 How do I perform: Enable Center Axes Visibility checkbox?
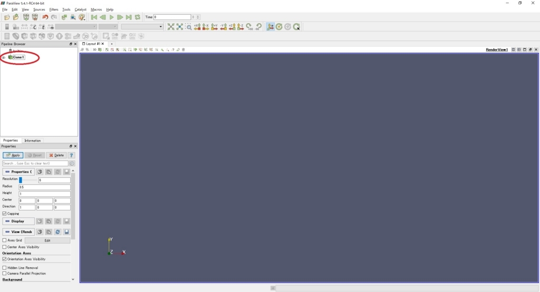[4, 247]
